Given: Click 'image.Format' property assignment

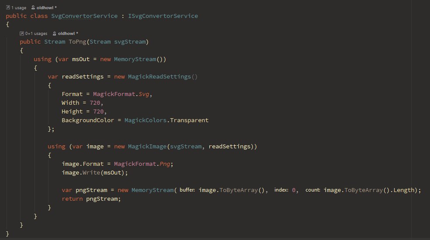Looking at the screenshot, I should tap(83, 164).
